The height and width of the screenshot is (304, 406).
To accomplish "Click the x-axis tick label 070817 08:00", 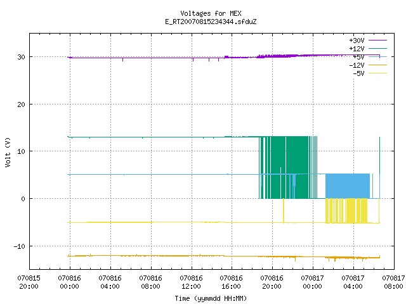I will coord(393,282).
